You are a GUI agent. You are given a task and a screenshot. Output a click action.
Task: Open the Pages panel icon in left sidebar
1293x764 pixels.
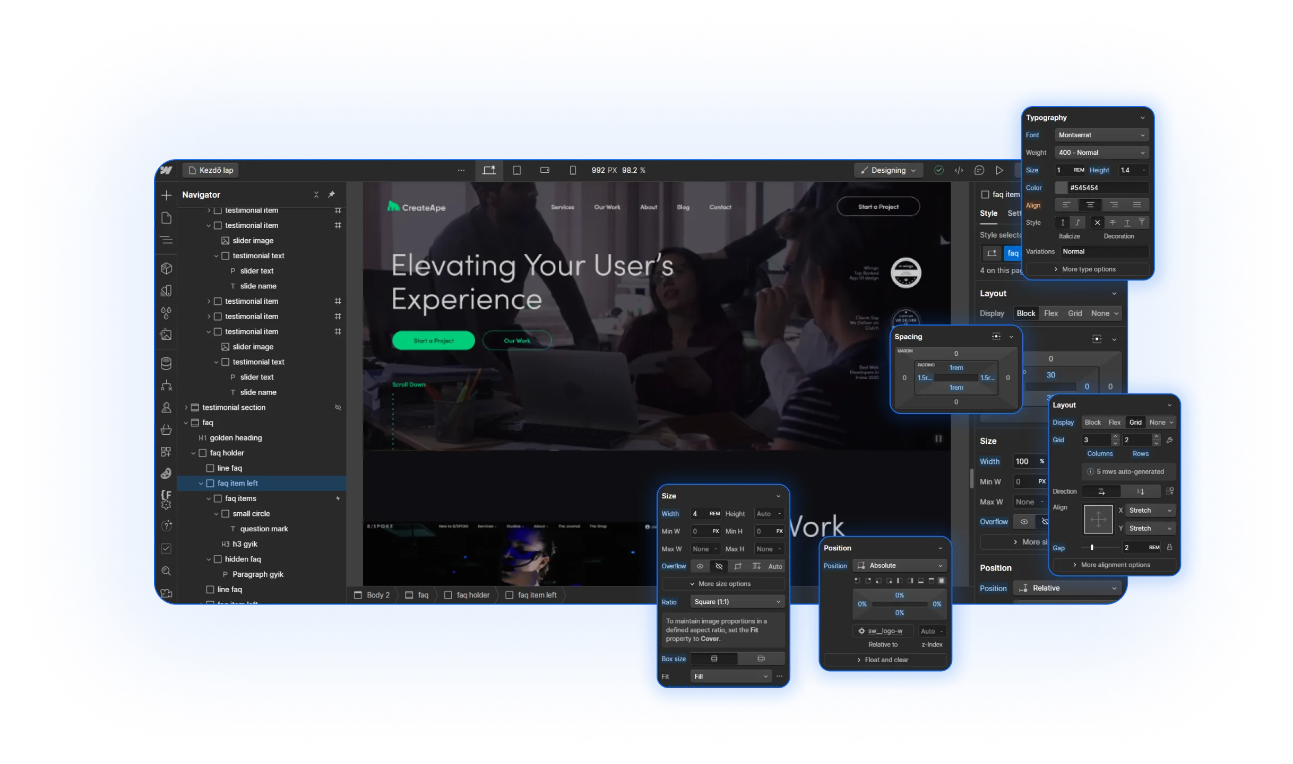click(166, 218)
